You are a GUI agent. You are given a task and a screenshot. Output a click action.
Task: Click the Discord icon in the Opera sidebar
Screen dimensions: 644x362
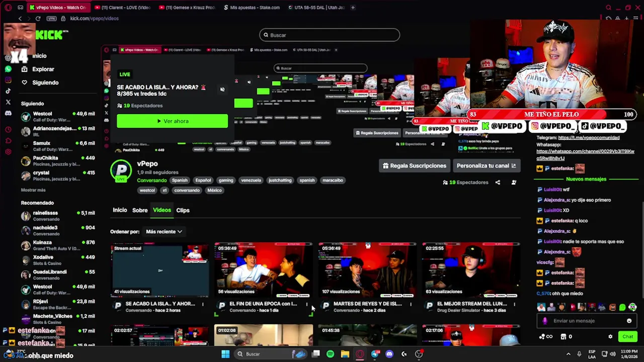pos(8,114)
